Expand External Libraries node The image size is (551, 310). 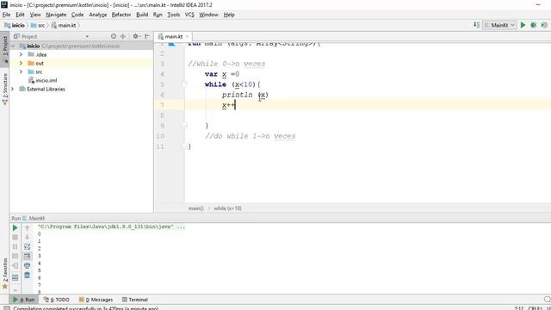[13, 89]
